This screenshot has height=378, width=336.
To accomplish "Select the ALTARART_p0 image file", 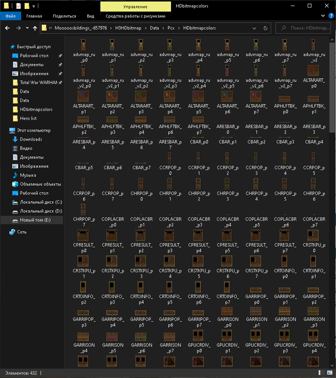I will click(x=313, y=70).
